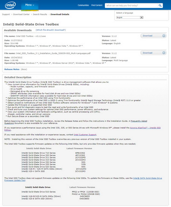Select the size '33.6 MB'
This screenshot has height=207, width=171.
[14, 43]
